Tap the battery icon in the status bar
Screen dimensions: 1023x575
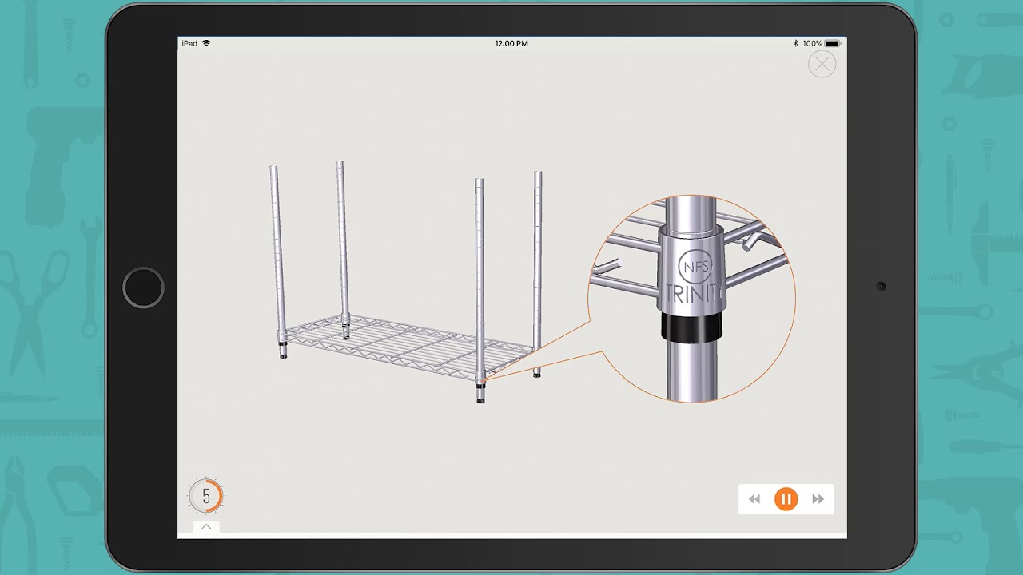point(833,43)
